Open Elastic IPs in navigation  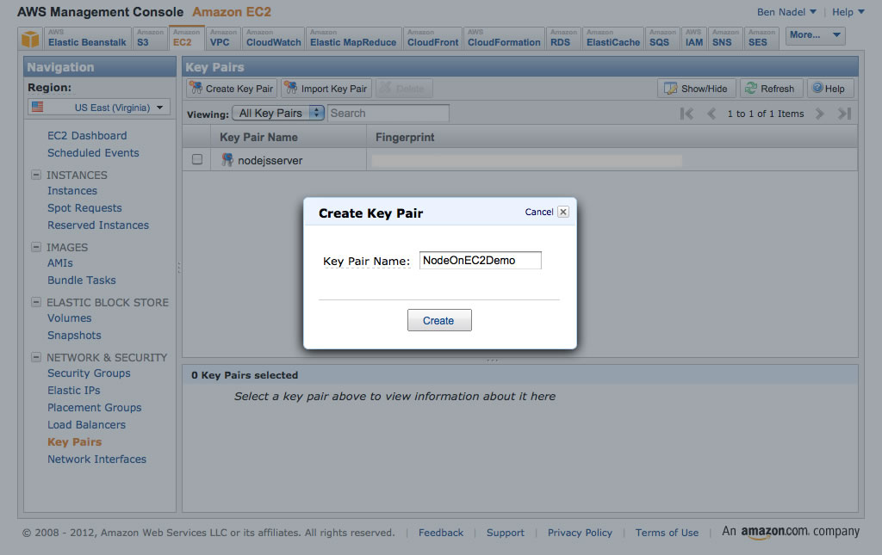[x=74, y=391]
